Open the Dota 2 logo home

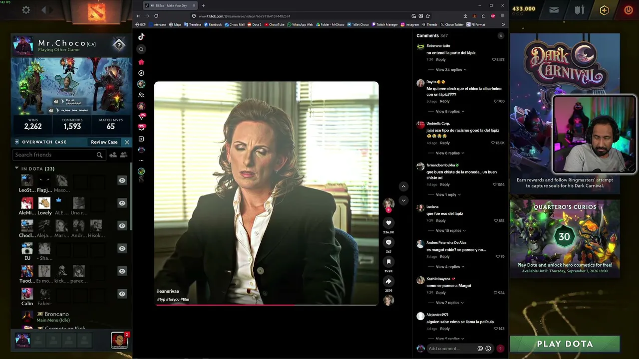[96, 11]
